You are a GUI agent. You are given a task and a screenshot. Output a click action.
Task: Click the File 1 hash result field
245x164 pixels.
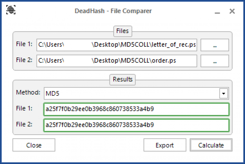pos(137,109)
